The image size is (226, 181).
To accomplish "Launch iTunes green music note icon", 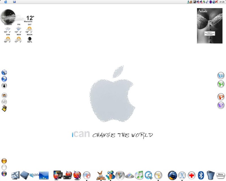I will point(139,175).
